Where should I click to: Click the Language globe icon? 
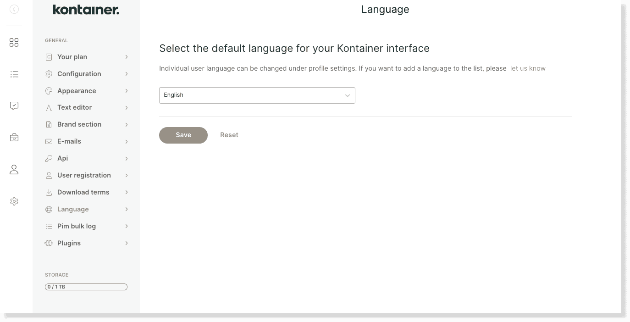pos(49,209)
